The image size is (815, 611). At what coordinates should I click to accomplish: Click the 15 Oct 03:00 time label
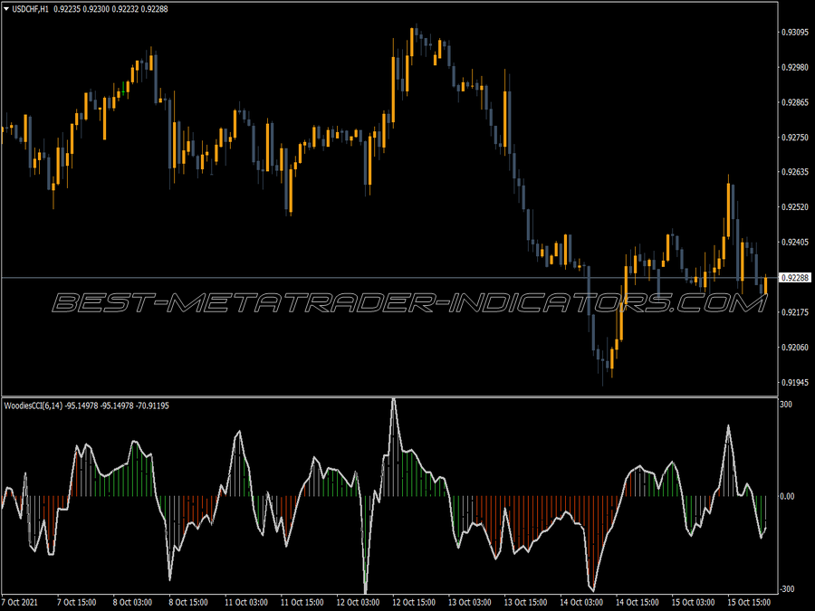(x=693, y=603)
